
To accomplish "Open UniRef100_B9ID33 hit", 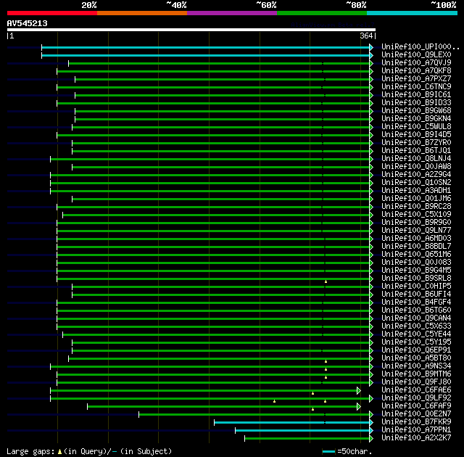I will tap(416, 103).
